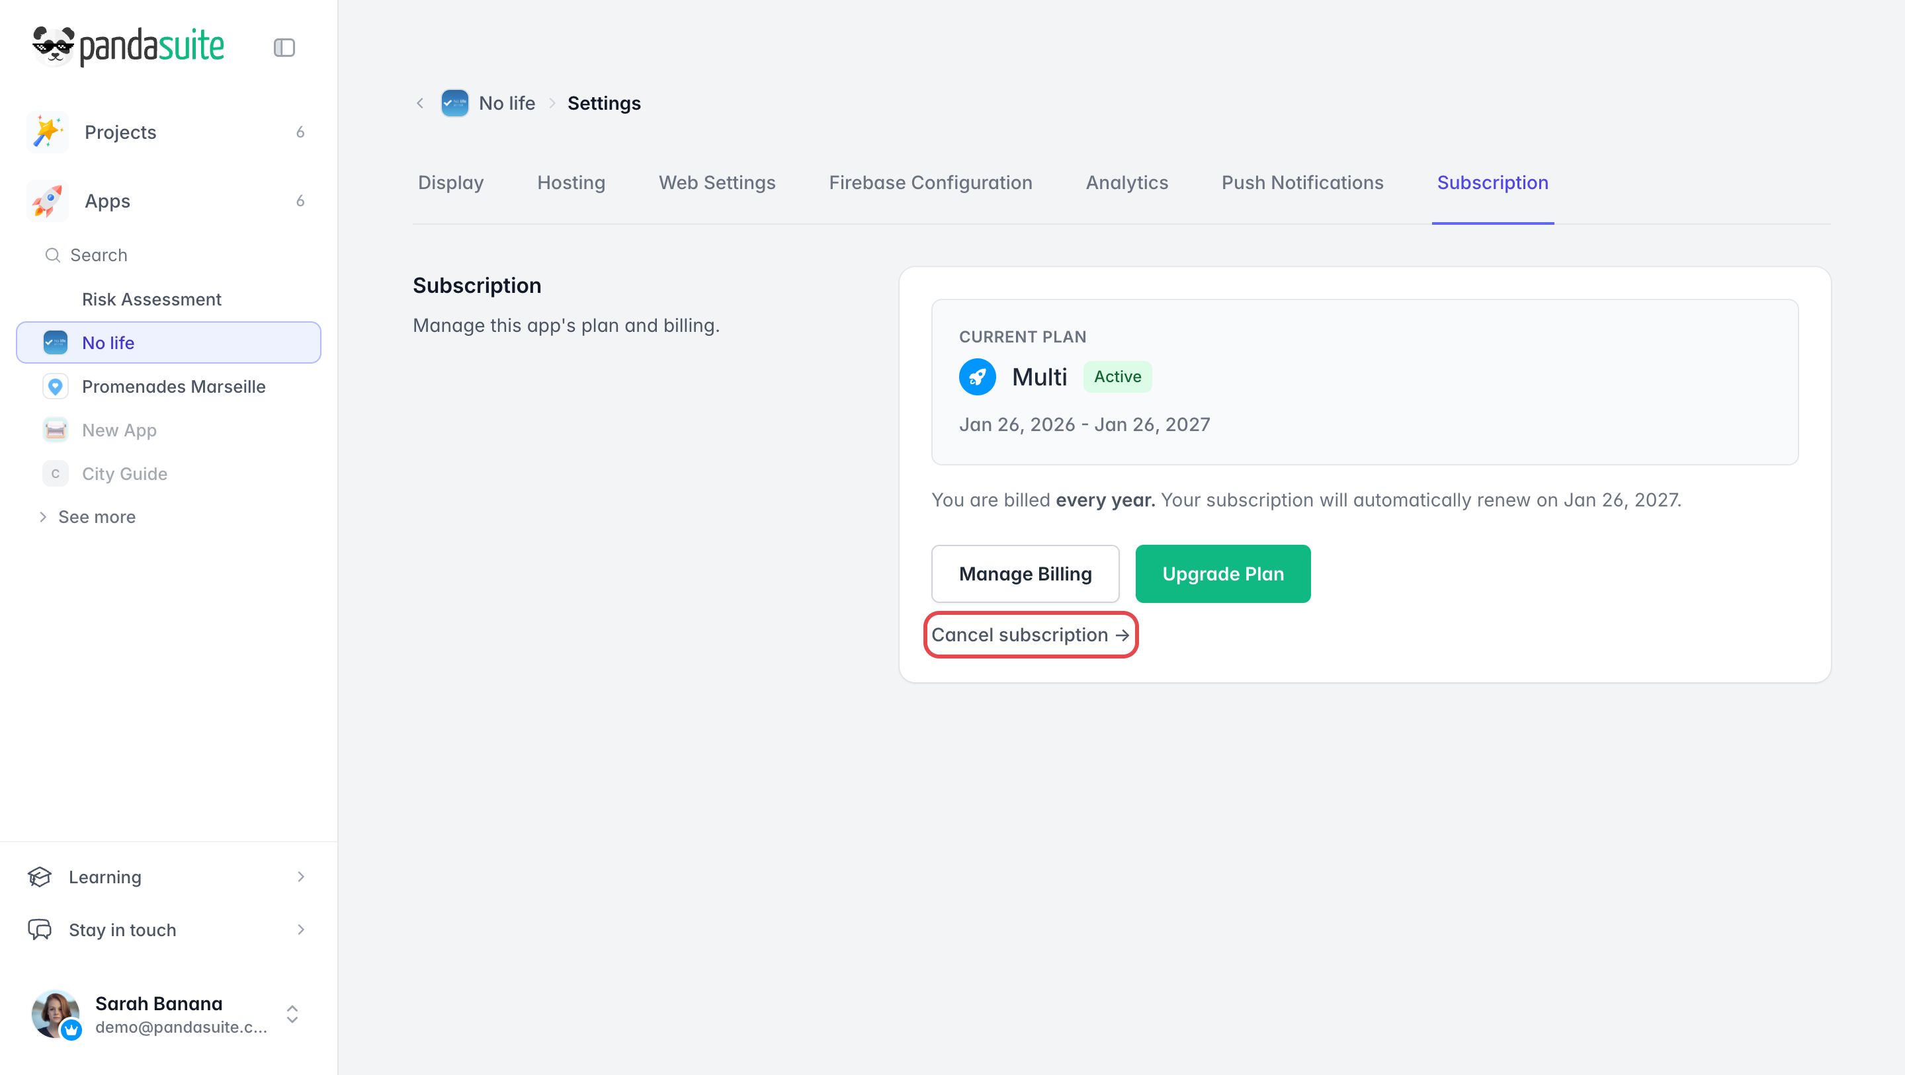Click the Manage Billing button
Viewport: 1905px width, 1075px height.
(1025, 574)
